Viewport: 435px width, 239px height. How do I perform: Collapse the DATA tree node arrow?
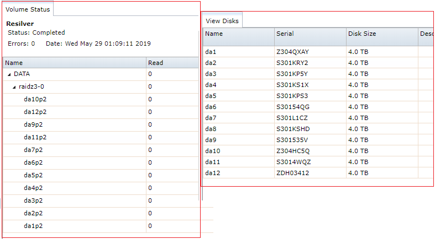9,74
